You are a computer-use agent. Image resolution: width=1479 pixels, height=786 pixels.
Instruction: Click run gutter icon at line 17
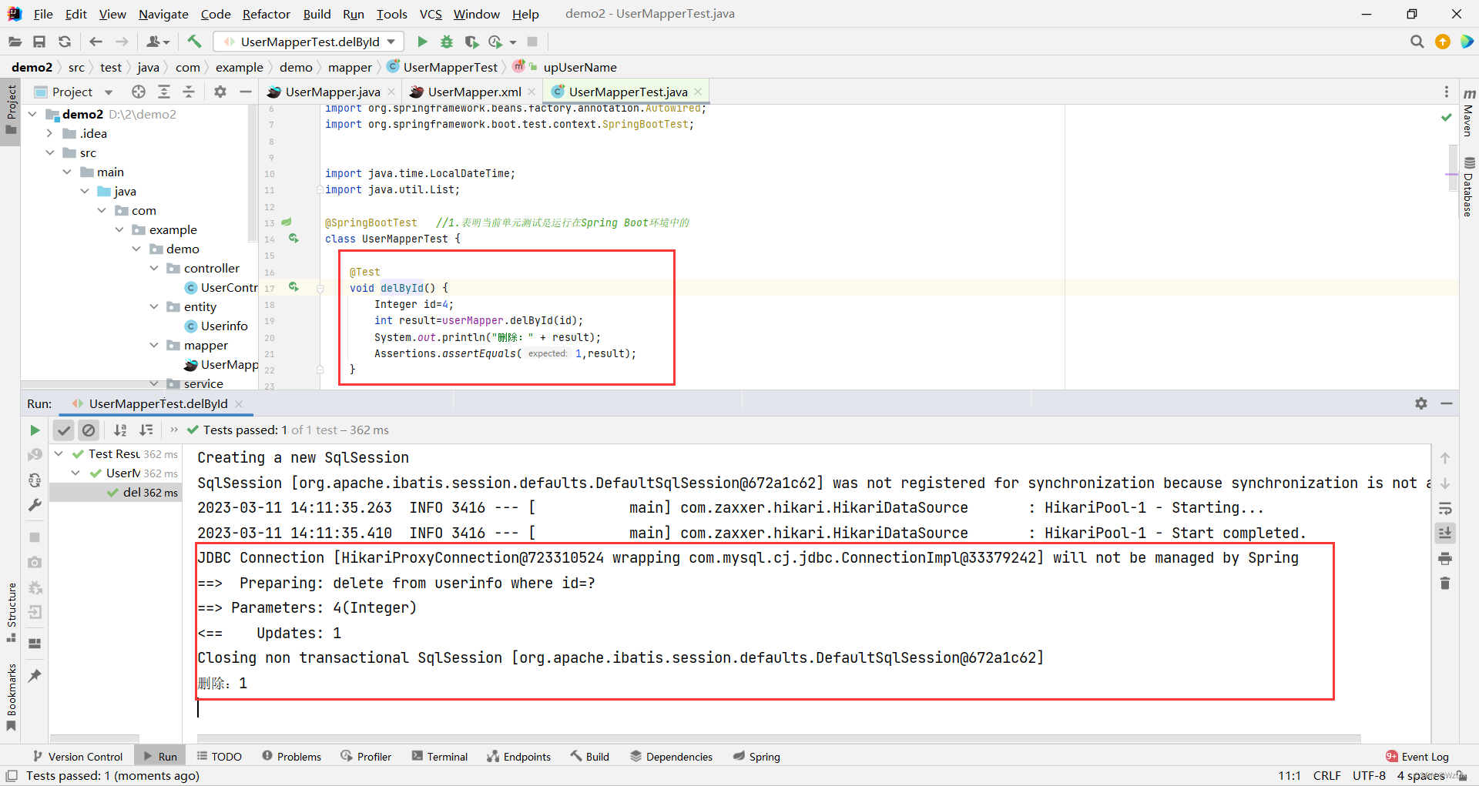pyautogui.click(x=293, y=287)
